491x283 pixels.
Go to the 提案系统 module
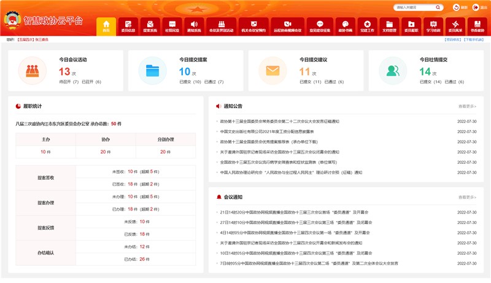150,26
